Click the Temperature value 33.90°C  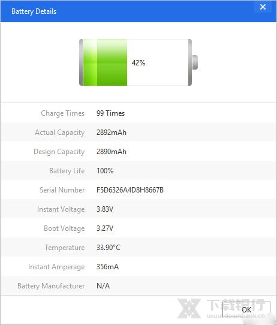click(x=109, y=248)
